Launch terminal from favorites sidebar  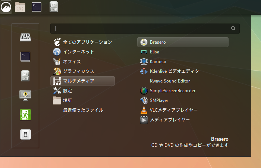coord(25,57)
